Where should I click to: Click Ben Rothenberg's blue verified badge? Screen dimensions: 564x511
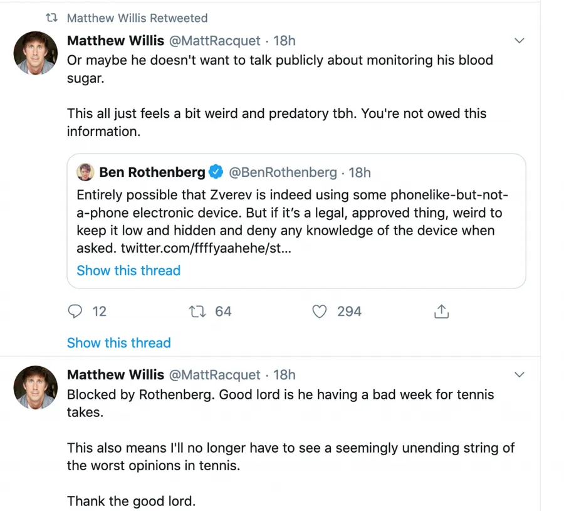[x=216, y=172]
